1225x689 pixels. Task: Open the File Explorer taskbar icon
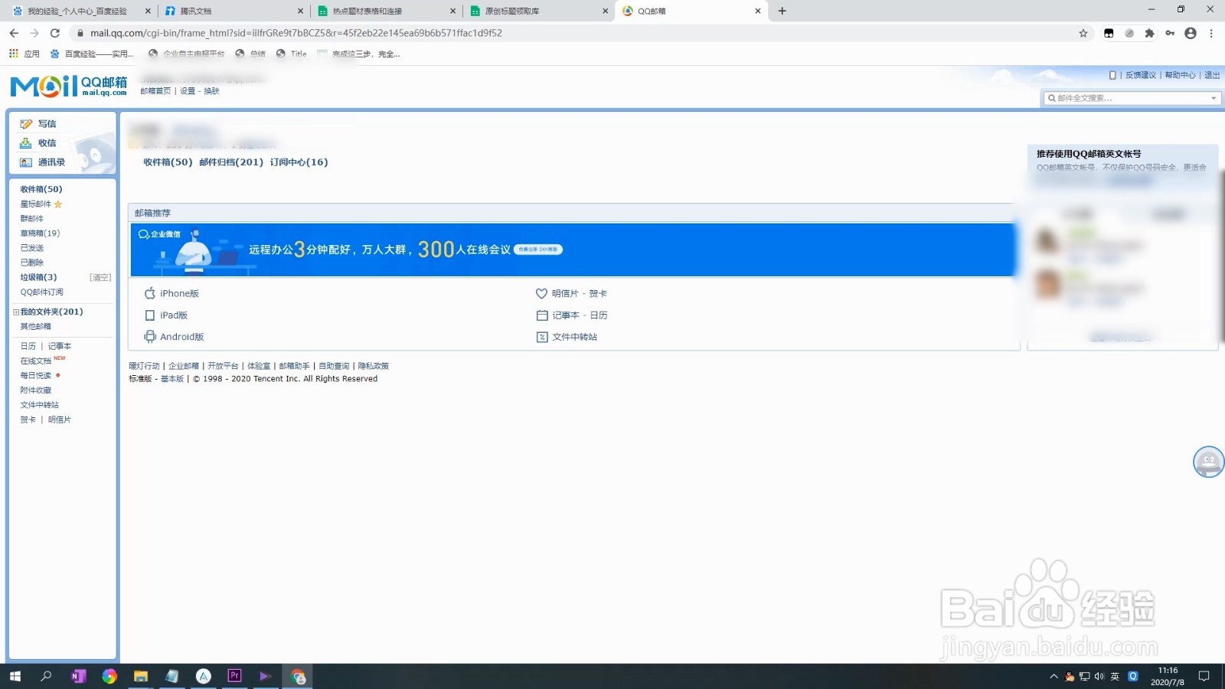coord(141,676)
